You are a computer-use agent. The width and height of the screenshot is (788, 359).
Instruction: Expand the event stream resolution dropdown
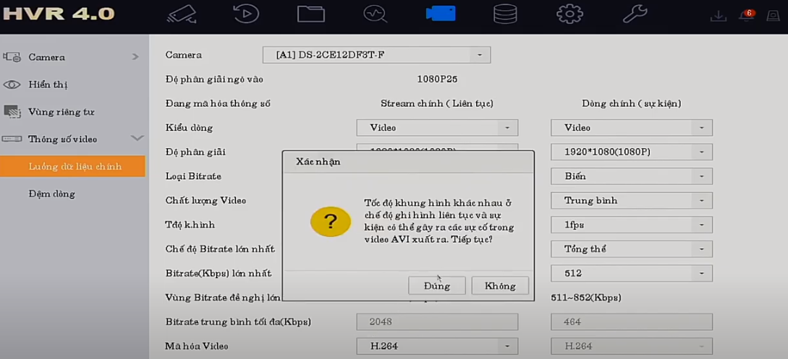631,152
